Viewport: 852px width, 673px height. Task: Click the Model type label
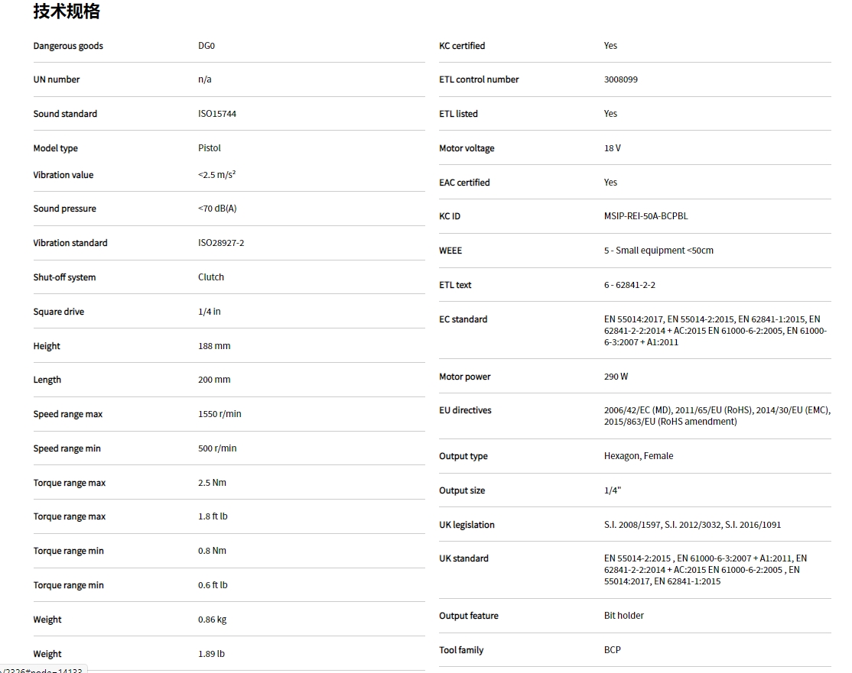click(x=55, y=148)
